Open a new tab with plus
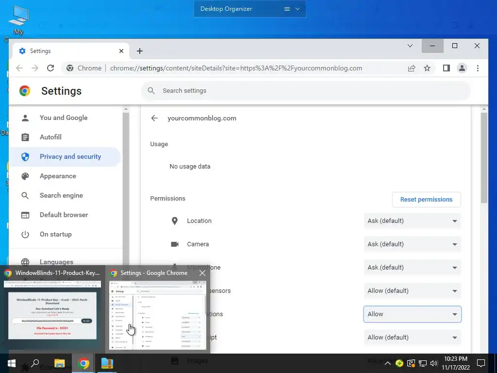The image size is (497, 373). (139, 51)
